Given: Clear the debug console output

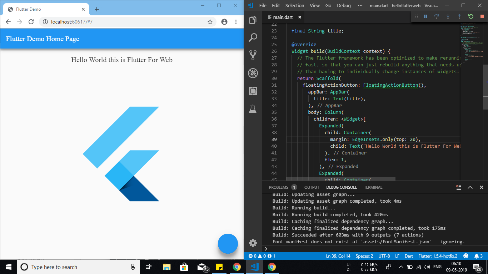Looking at the screenshot, I should click(x=459, y=187).
